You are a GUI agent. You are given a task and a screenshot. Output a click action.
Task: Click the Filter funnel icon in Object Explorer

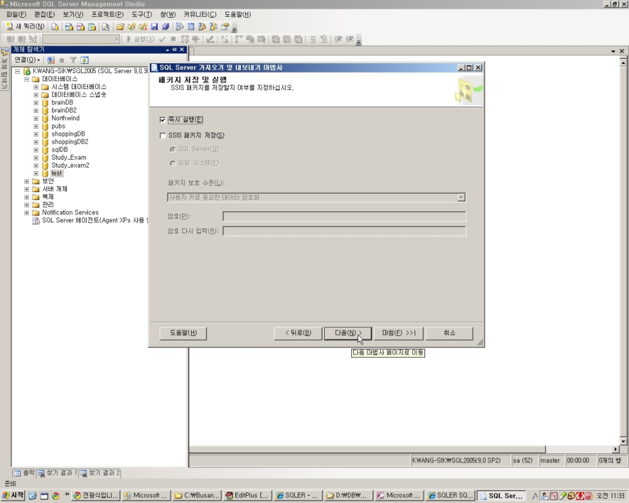73,60
